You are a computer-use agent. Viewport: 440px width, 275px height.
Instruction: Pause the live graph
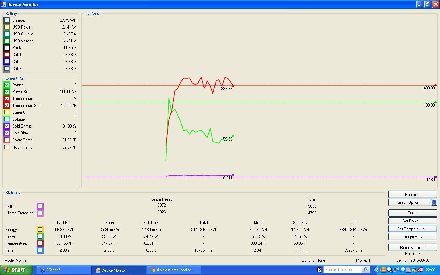coord(434,202)
